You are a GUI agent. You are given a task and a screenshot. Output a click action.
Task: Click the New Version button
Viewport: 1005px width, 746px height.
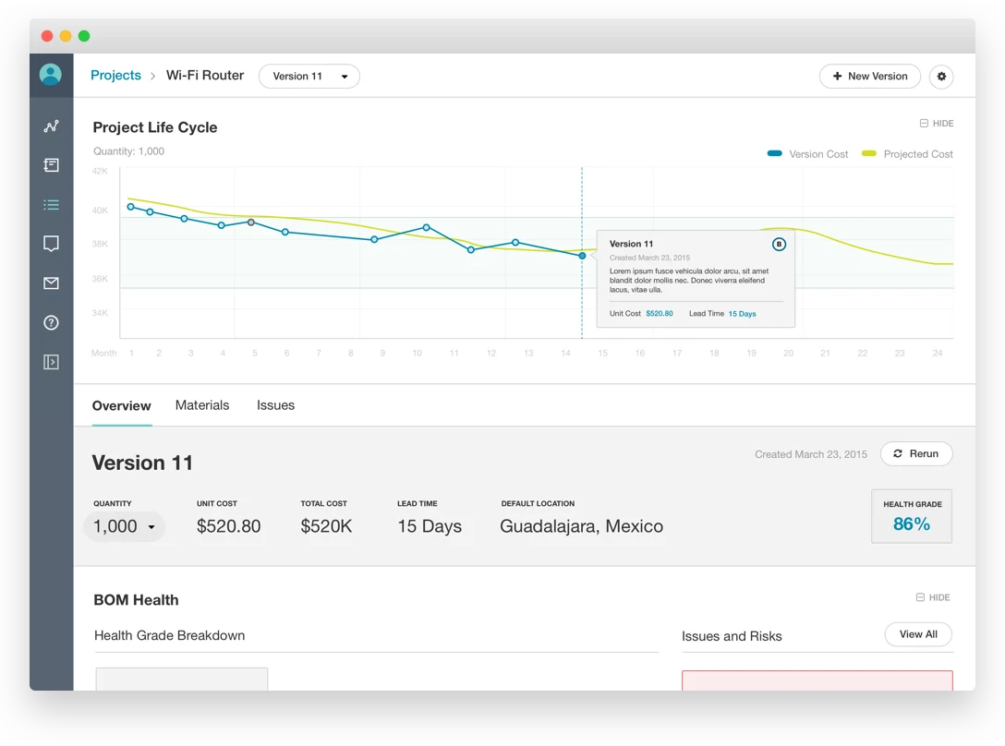pos(870,77)
